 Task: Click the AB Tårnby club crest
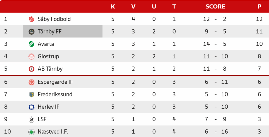31,69
